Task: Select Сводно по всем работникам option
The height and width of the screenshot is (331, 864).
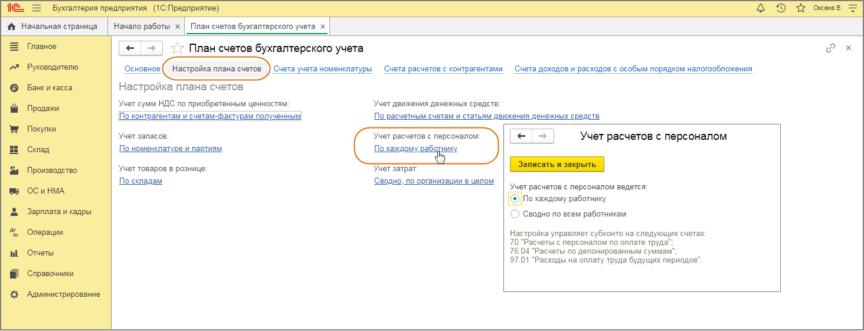Action: coord(515,214)
